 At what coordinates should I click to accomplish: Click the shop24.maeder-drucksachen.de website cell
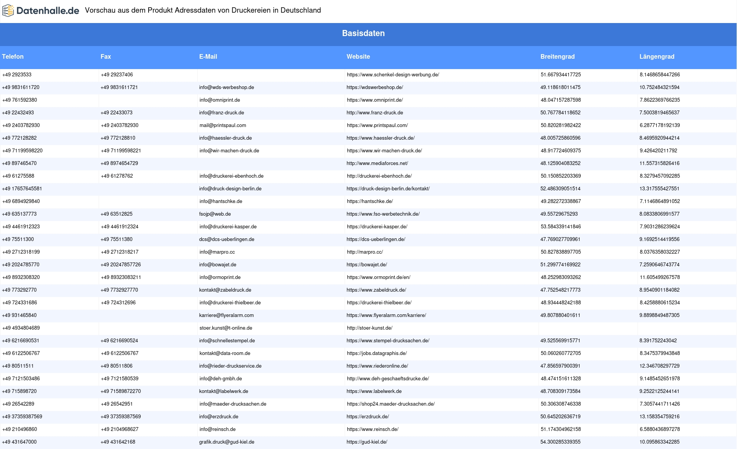[391, 404]
